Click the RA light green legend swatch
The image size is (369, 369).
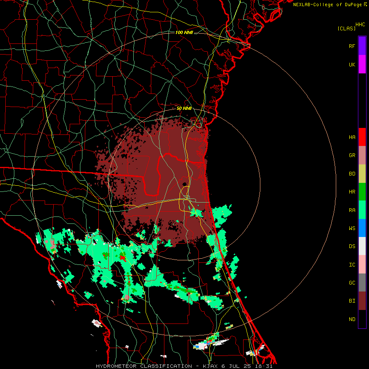(x=362, y=210)
